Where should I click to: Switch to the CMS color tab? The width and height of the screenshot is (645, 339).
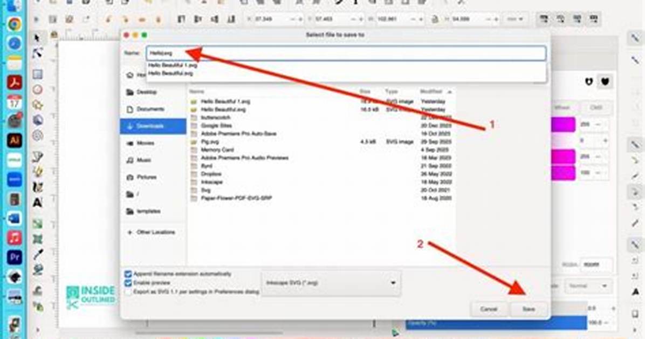click(596, 107)
